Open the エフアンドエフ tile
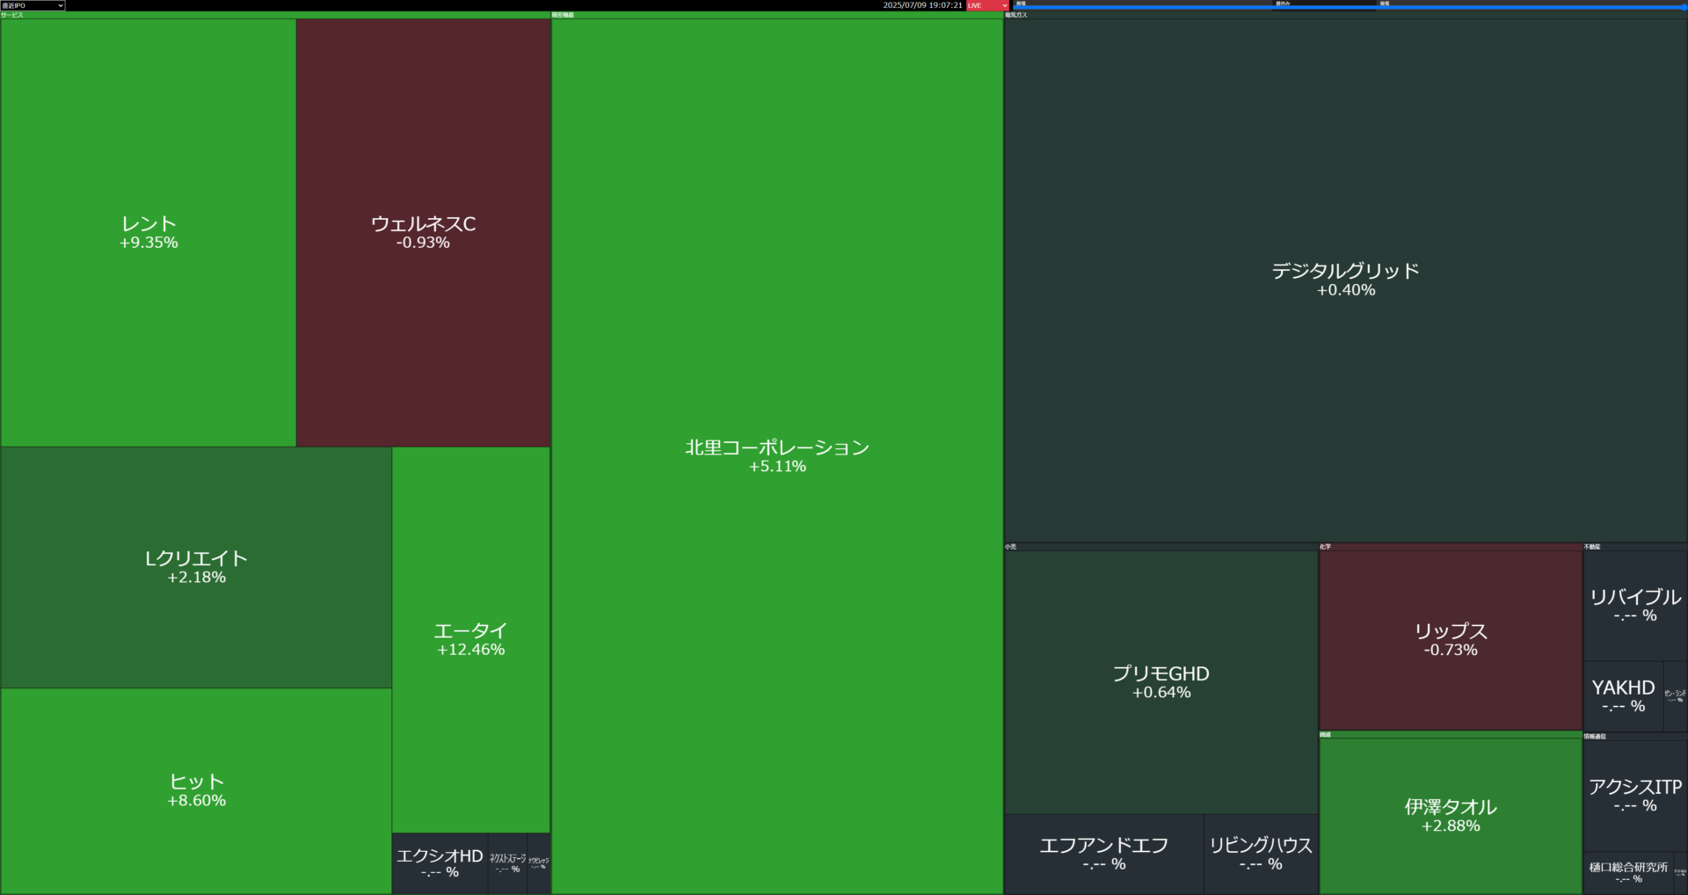 [1104, 854]
